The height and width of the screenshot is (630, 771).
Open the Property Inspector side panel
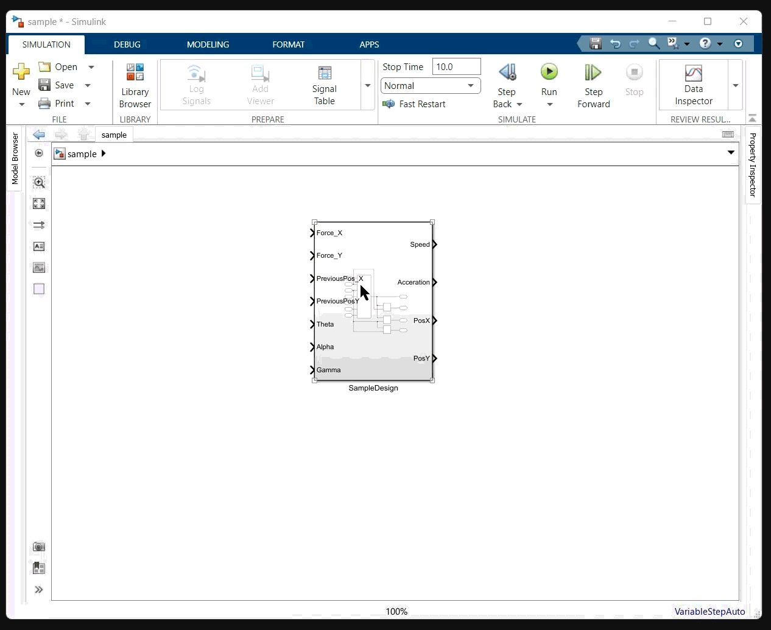tap(753, 165)
